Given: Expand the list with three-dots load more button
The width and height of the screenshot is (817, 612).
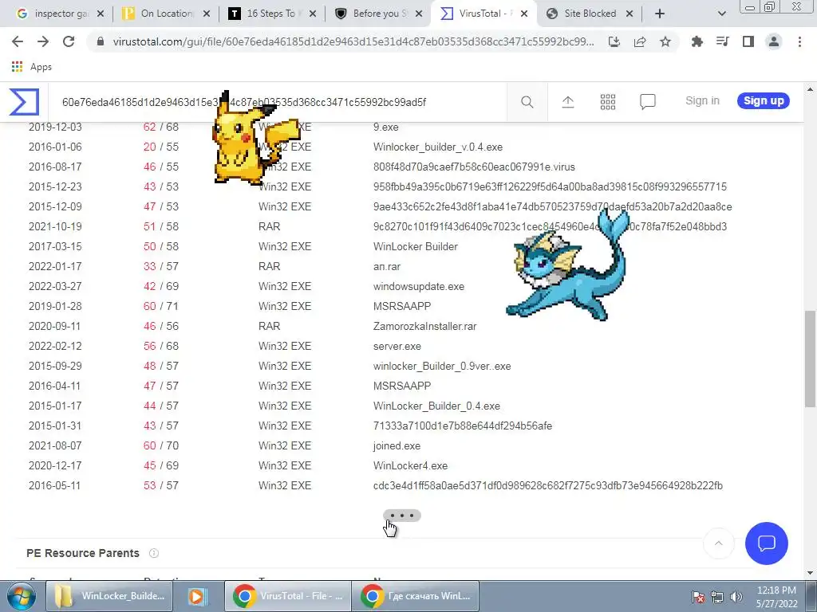Looking at the screenshot, I should (402, 516).
